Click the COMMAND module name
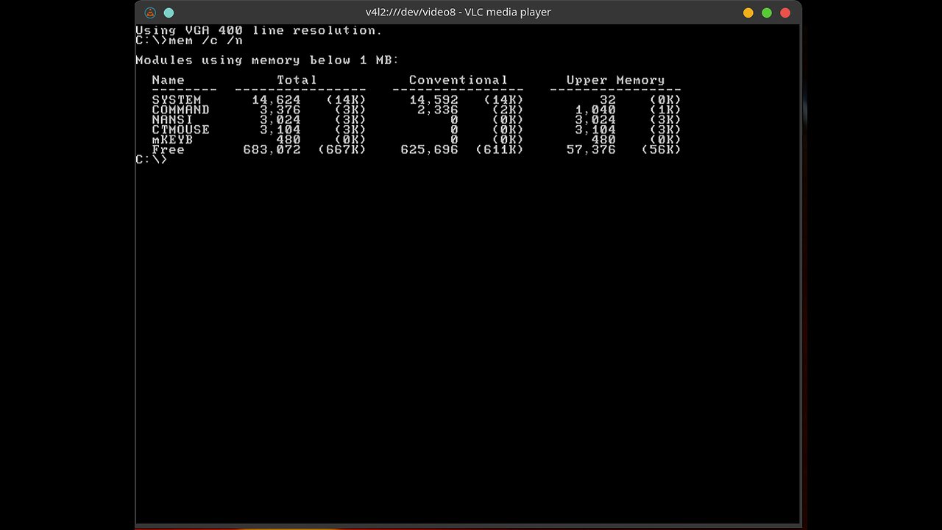 pos(181,110)
